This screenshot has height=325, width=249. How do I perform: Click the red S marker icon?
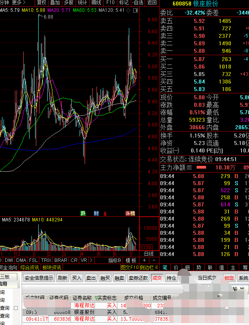[x=105, y=214]
